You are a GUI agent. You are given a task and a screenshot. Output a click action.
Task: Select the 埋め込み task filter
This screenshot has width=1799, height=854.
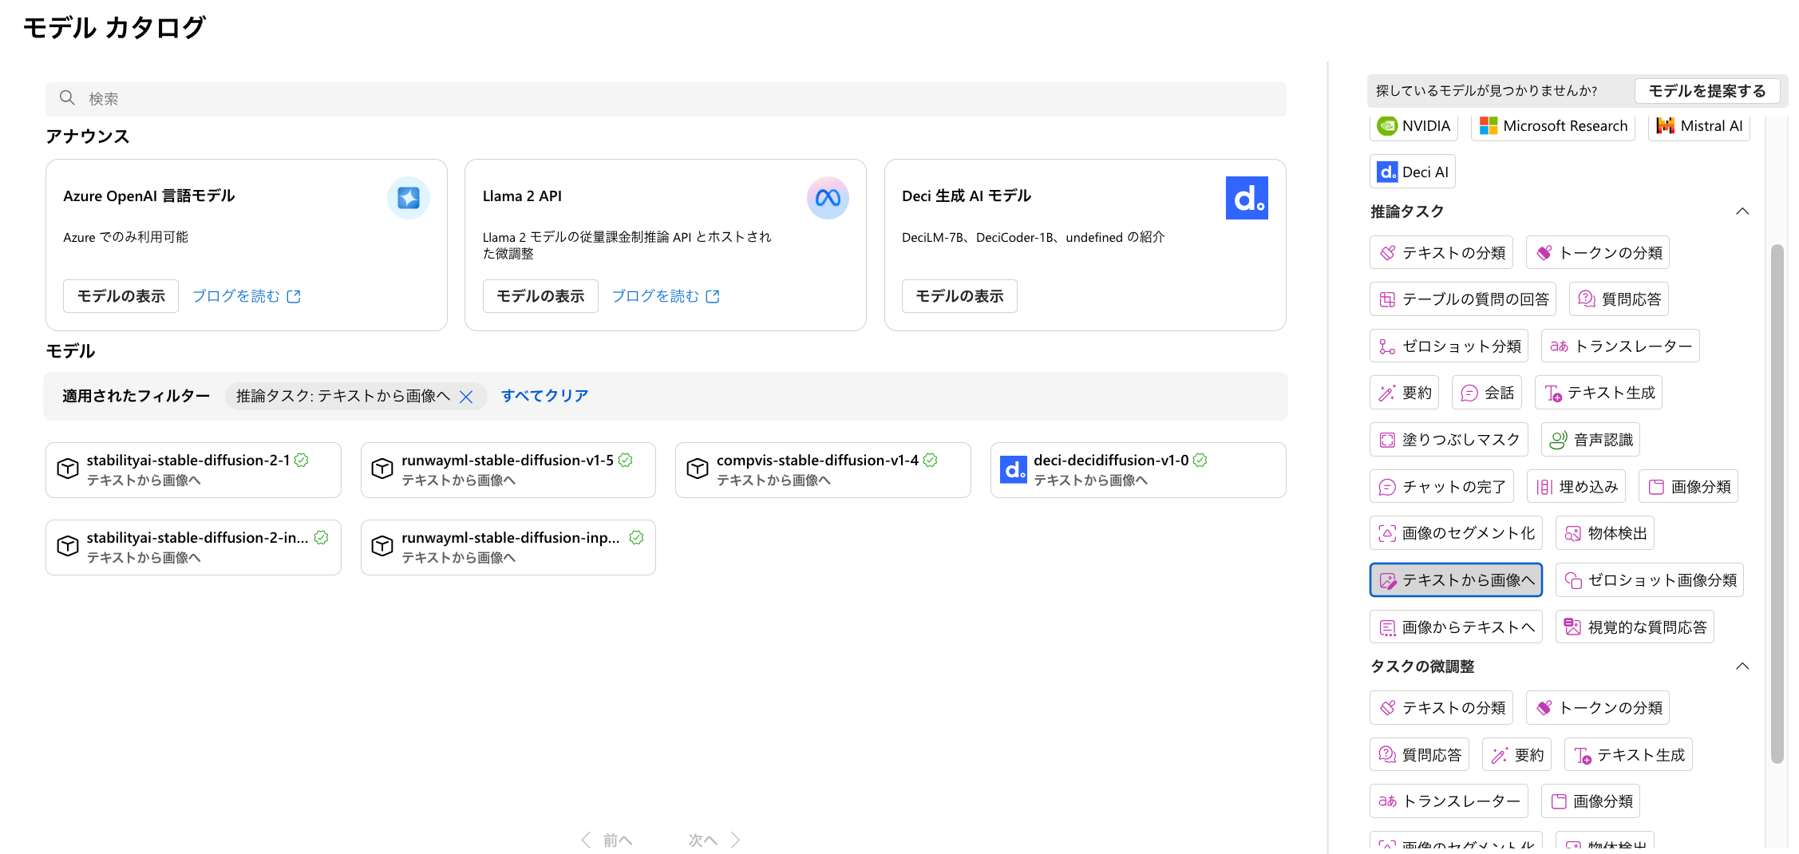1576,487
